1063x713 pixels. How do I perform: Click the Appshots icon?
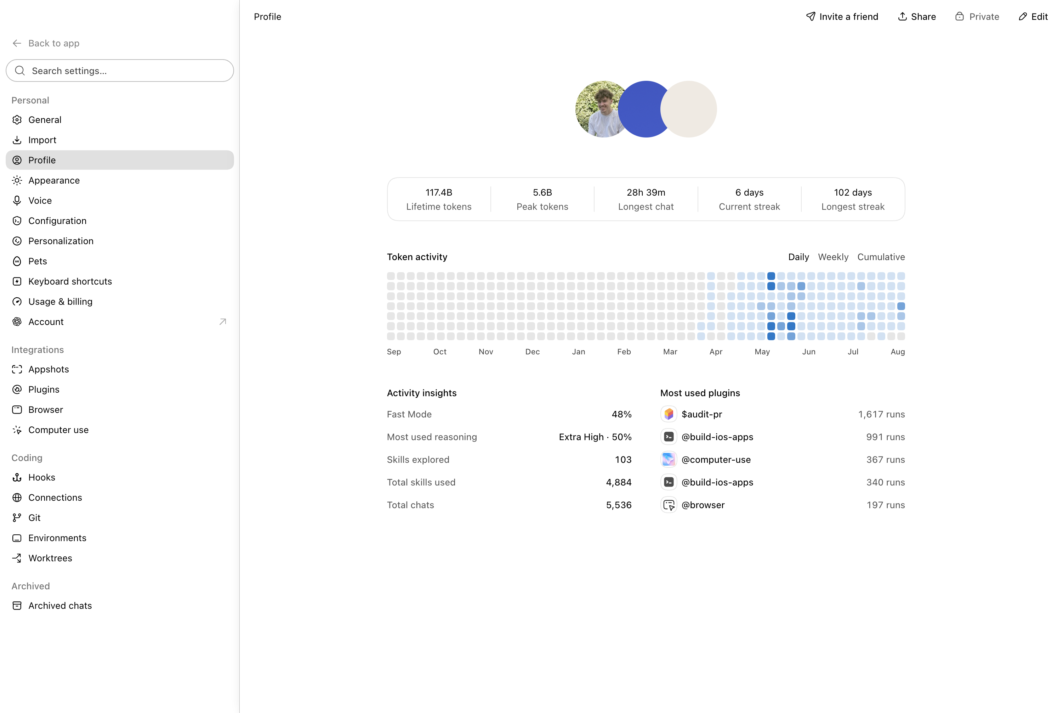(17, 369)
